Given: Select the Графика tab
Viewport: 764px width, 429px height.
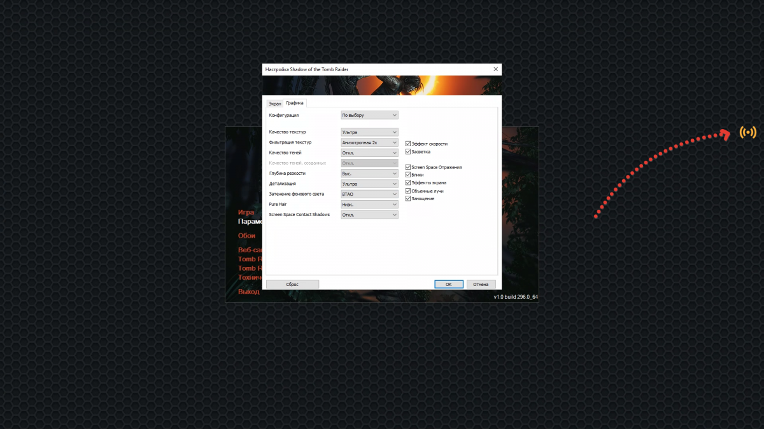Looking at the screenshot, I should 295,102.
